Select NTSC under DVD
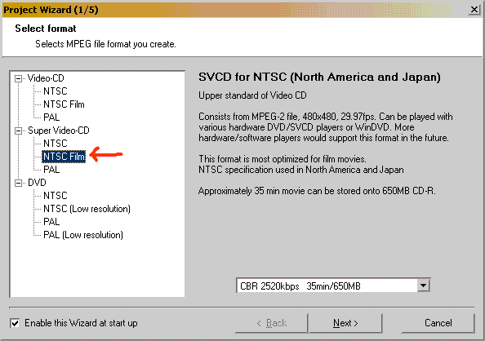 click(55, 196)
